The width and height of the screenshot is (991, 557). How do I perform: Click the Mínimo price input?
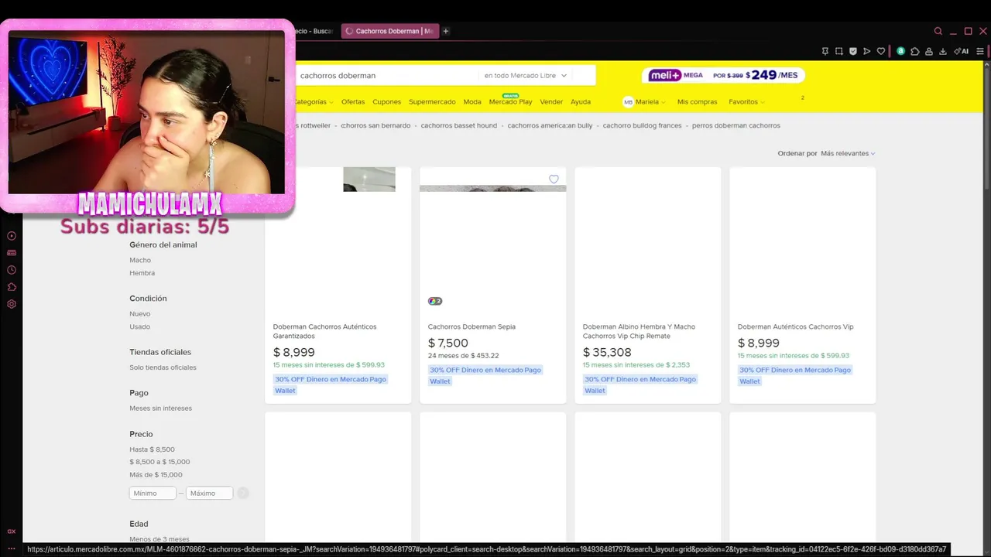point(153,493)
